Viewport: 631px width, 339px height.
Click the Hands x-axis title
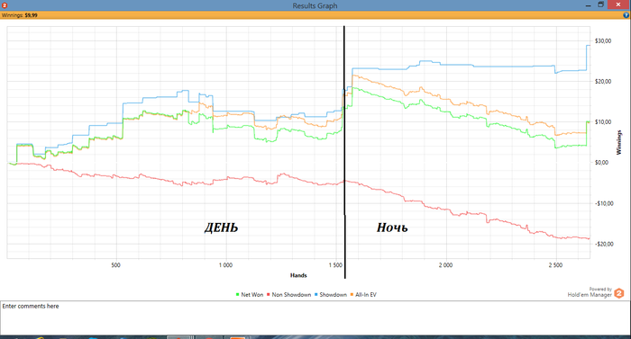298,275
